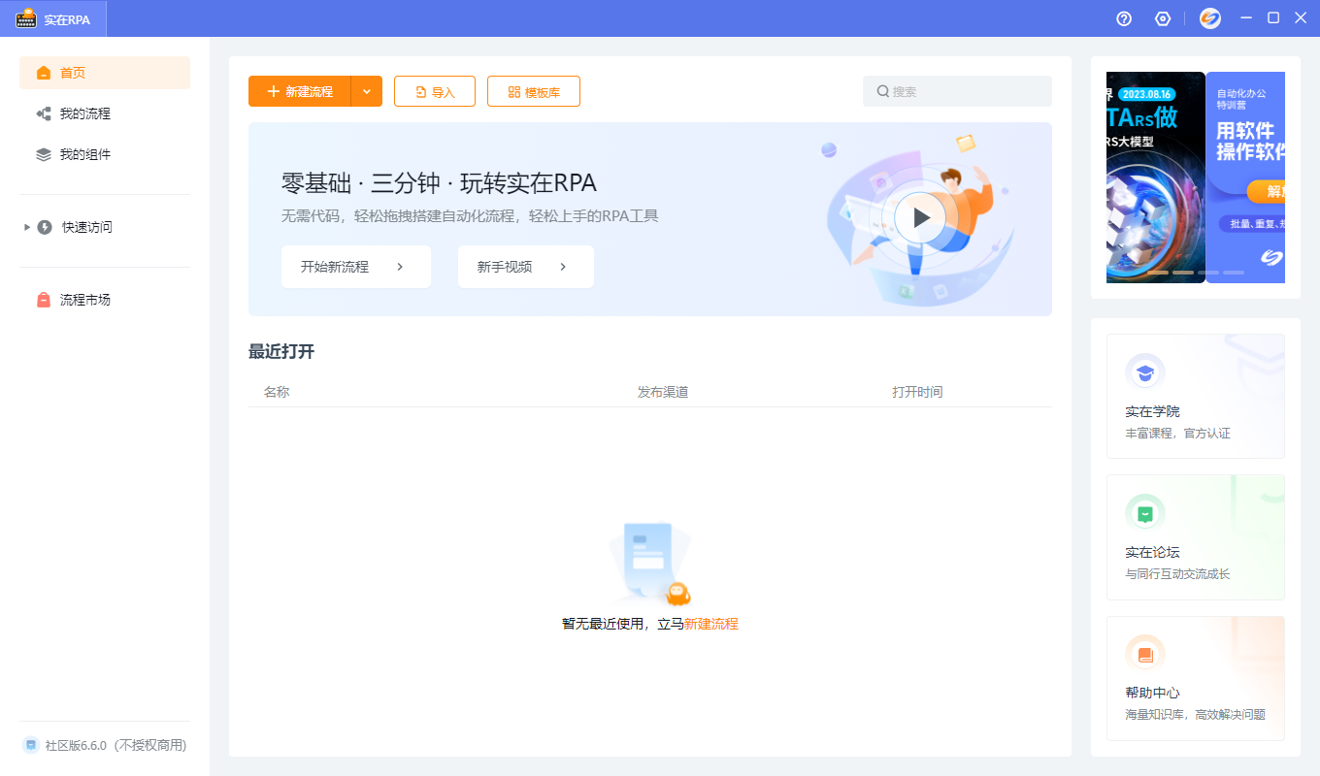Click the first carousel indicator dash
The height and width of the screenshot is (776, 1320).
pyautogui.click(x=1158, y=273)
